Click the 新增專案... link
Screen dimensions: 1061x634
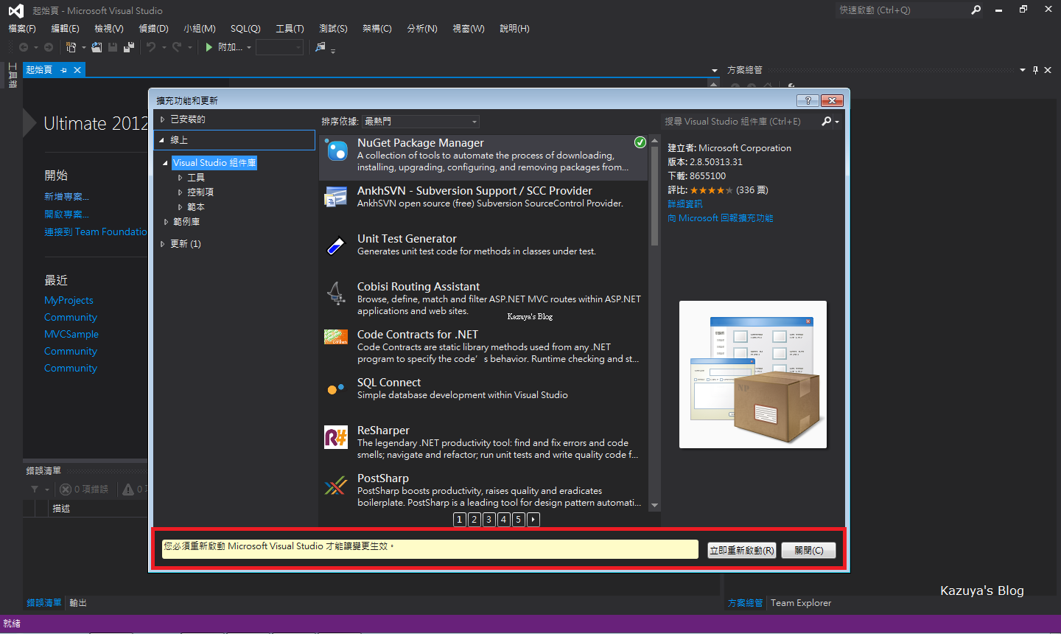(x=66, y=197)
